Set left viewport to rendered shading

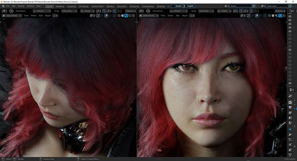point(130,16)
